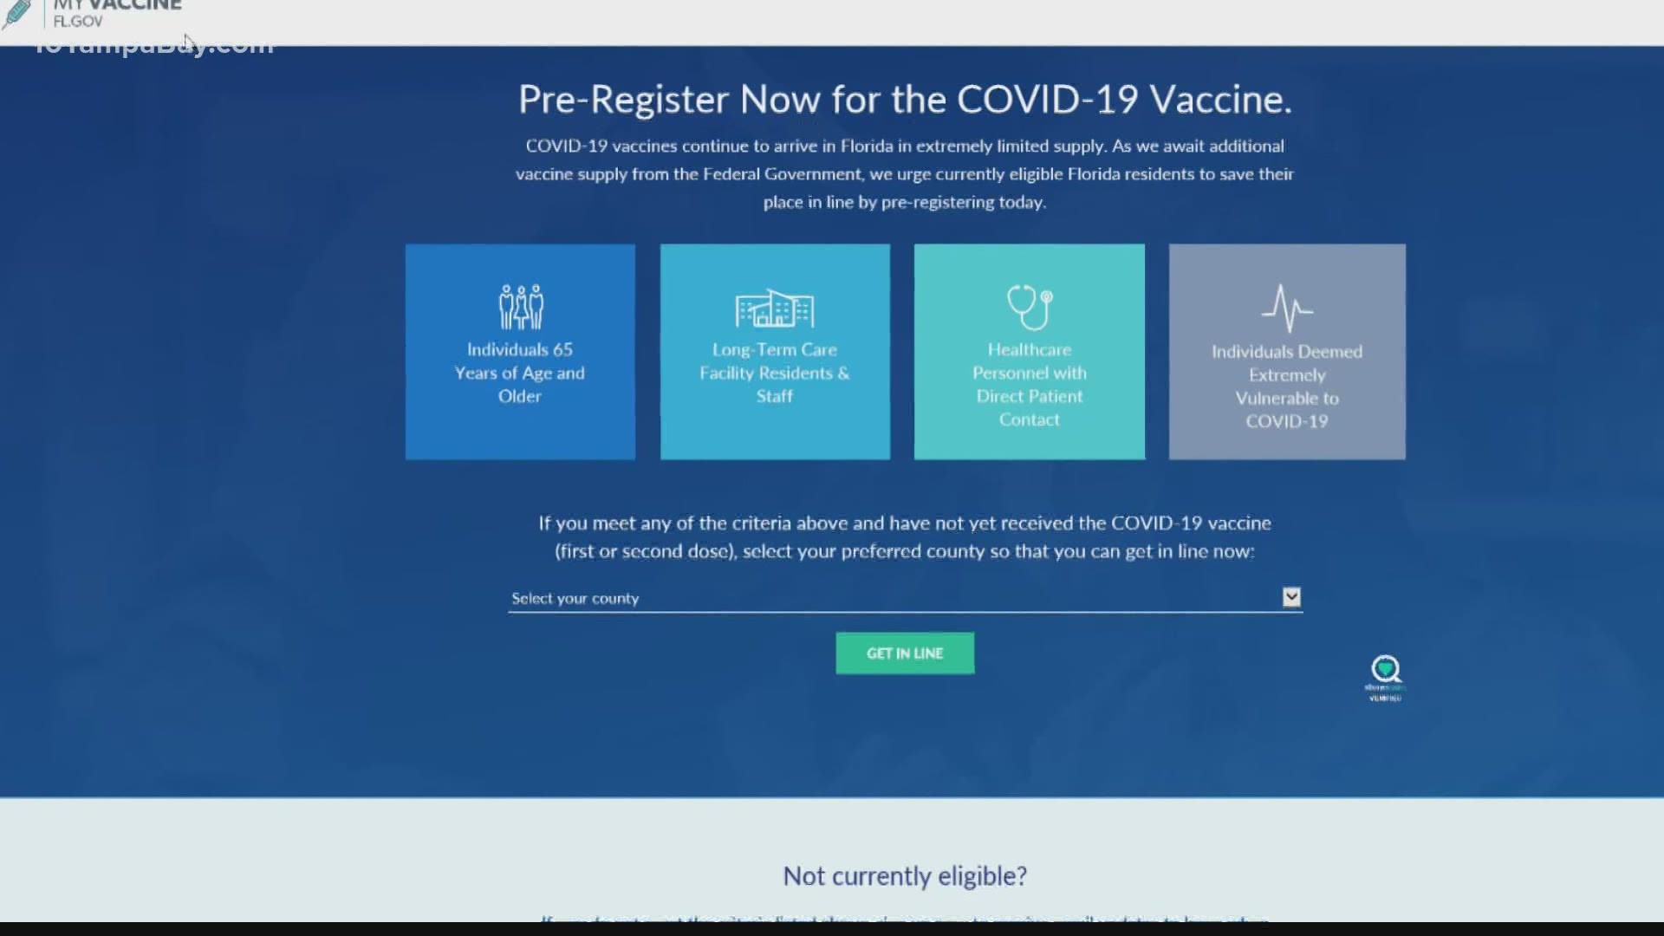Click the GET IN LINE button
Viewport: 1664px width, 936px height.
(x=904, y=653)
